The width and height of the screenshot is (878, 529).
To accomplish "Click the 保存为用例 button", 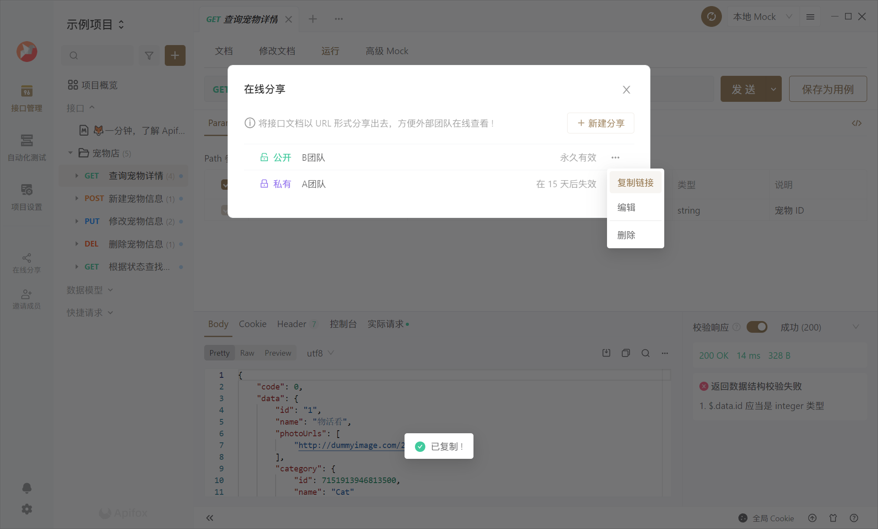I will [827, 89].
